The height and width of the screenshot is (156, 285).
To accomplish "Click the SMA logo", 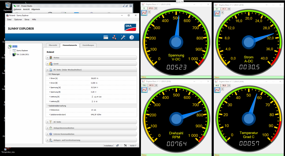I will [130, 27].
